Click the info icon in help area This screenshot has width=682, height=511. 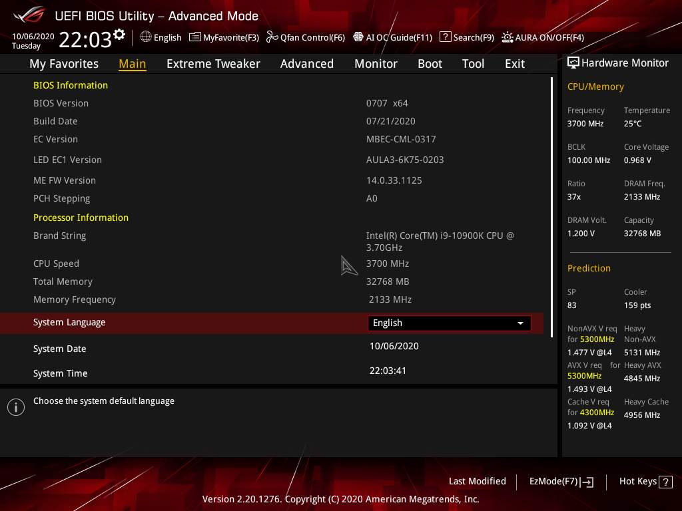(16, 407)
